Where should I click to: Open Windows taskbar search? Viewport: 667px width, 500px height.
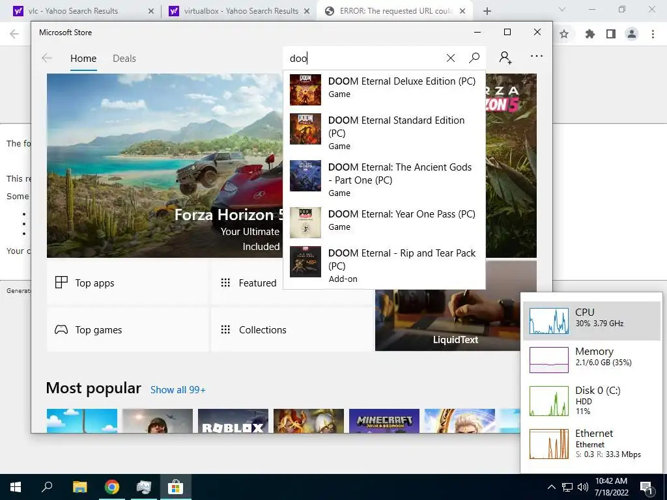pyautogui.click(x=47, y=487)
